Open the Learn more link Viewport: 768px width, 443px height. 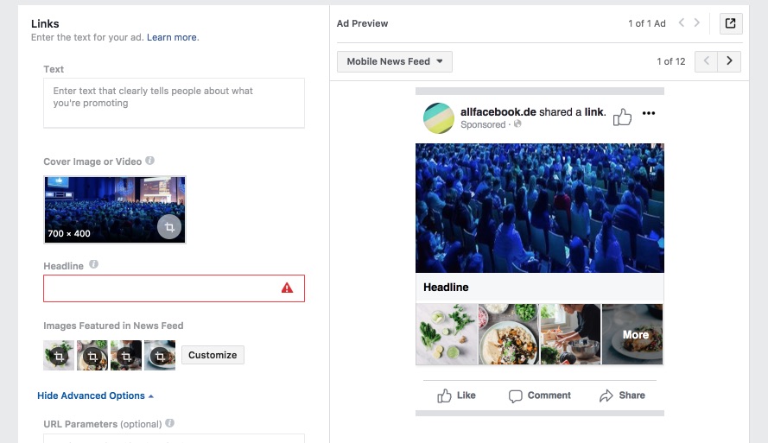pyautogui.click(x=173, y=37)
